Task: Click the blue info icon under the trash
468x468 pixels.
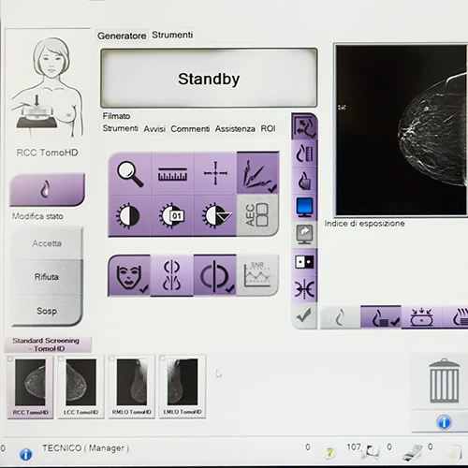Action: point(444,423)
